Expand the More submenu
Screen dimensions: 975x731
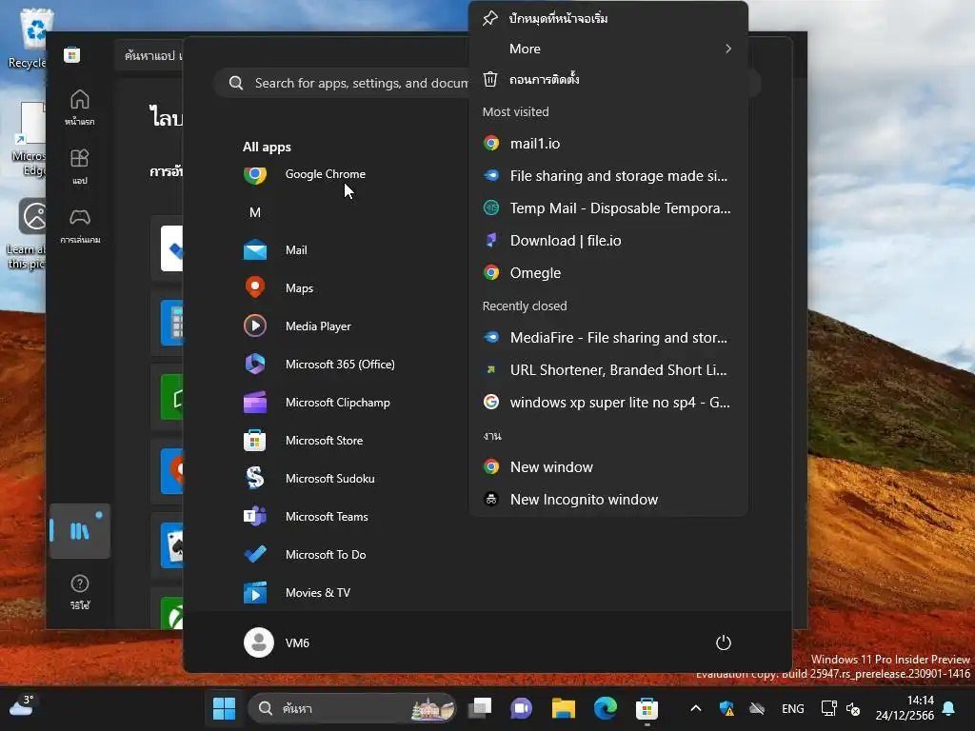(x=608, y=49)
